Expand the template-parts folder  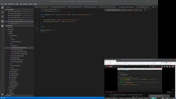[x=15, y=70]
